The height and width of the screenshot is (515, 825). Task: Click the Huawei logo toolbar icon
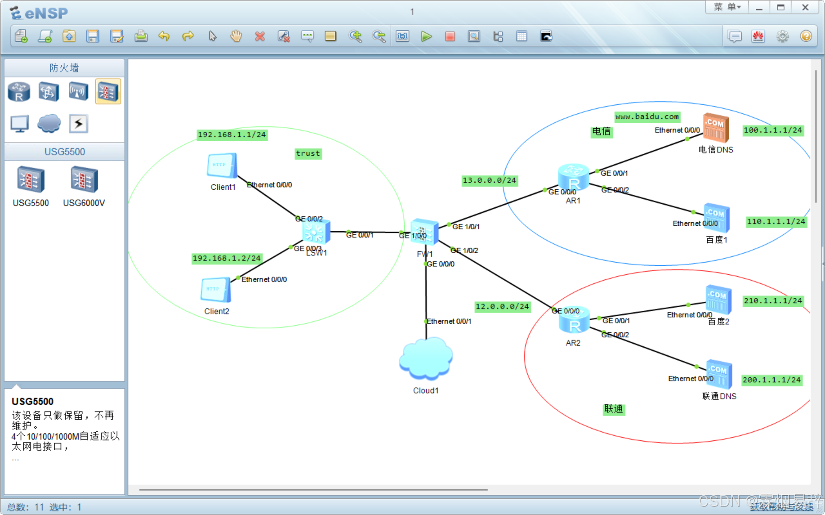point(758,36)
